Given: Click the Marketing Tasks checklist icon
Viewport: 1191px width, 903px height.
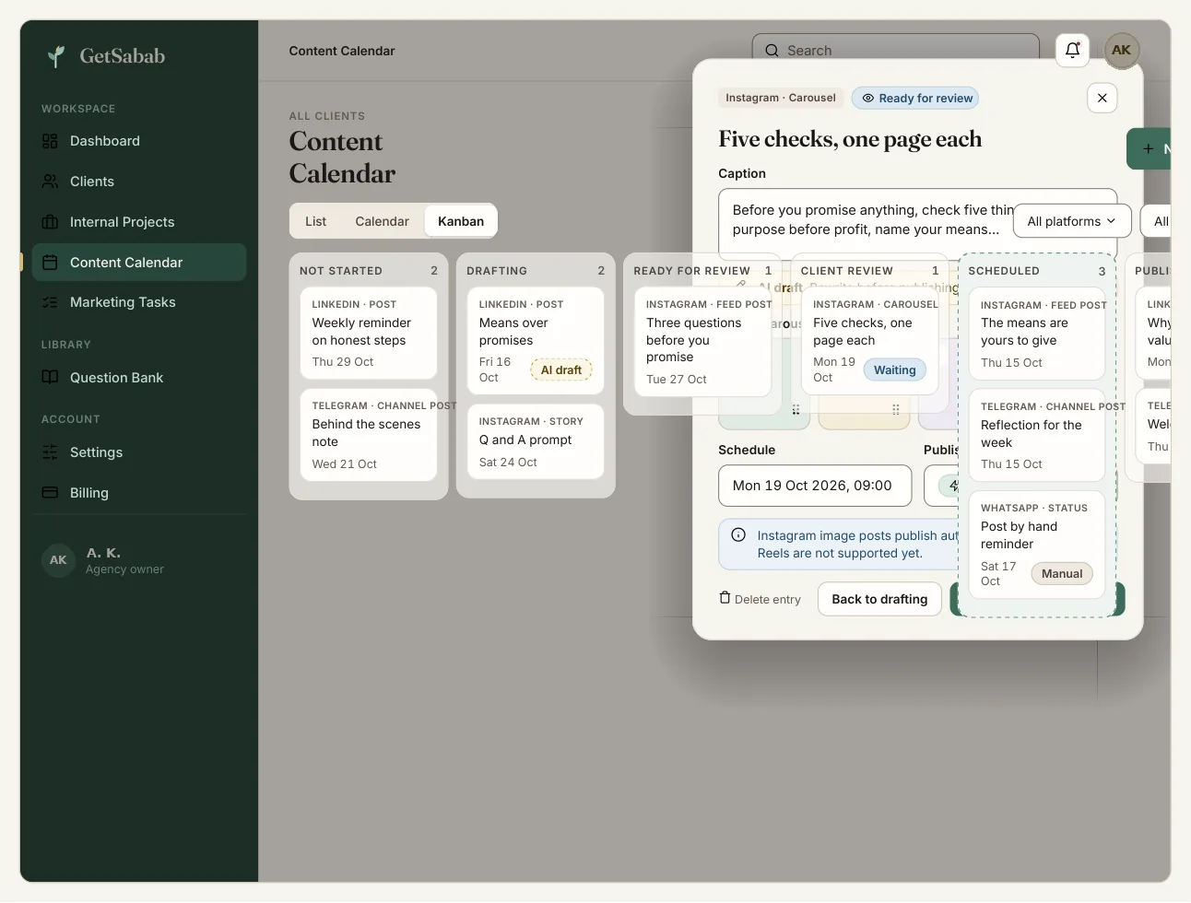Looking at the screenshot, I should 50,302.
